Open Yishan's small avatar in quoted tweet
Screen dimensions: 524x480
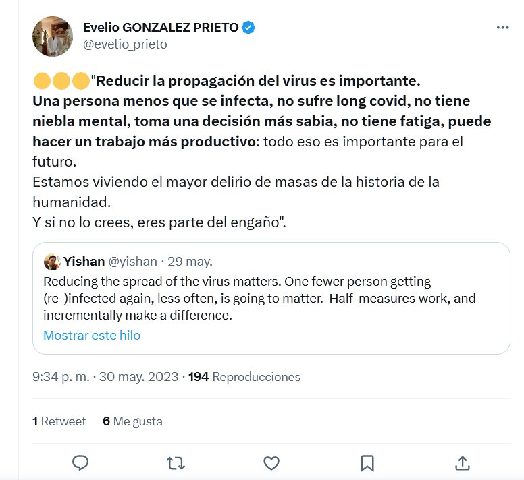pos(51,261)
